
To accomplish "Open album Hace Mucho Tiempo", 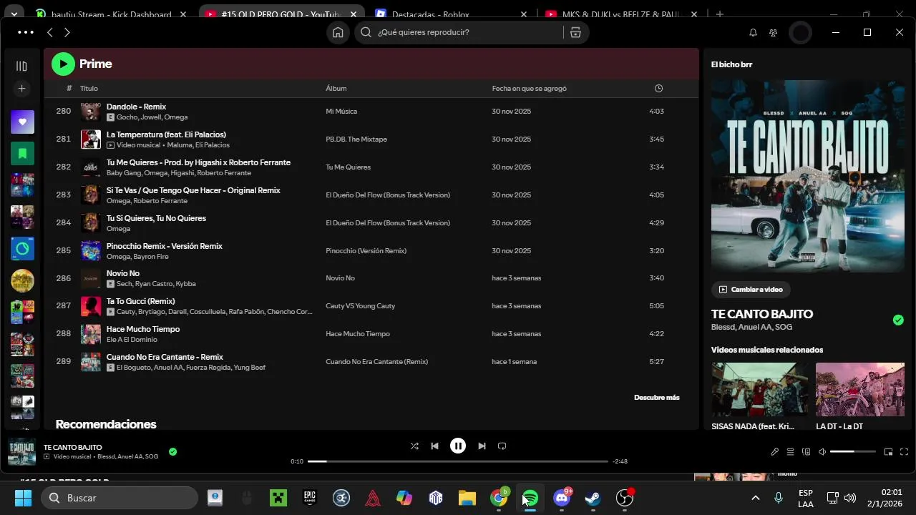I will pos(357,334).
